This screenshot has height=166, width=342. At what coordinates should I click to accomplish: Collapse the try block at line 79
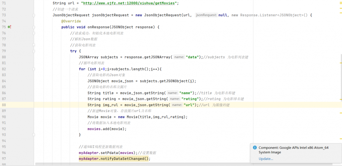[x=34, y=51]
